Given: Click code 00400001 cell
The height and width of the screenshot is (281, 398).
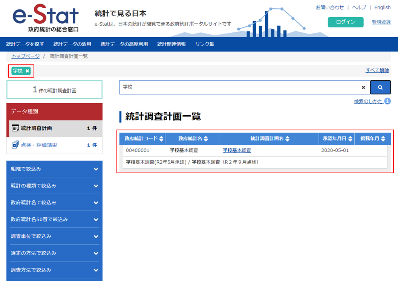Looking at the screenshot, I should pyautogui.click(x=138, y=150).
